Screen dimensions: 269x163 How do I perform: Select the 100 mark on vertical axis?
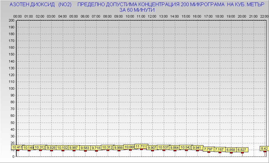pyautogui.click(x=11, y=88)
